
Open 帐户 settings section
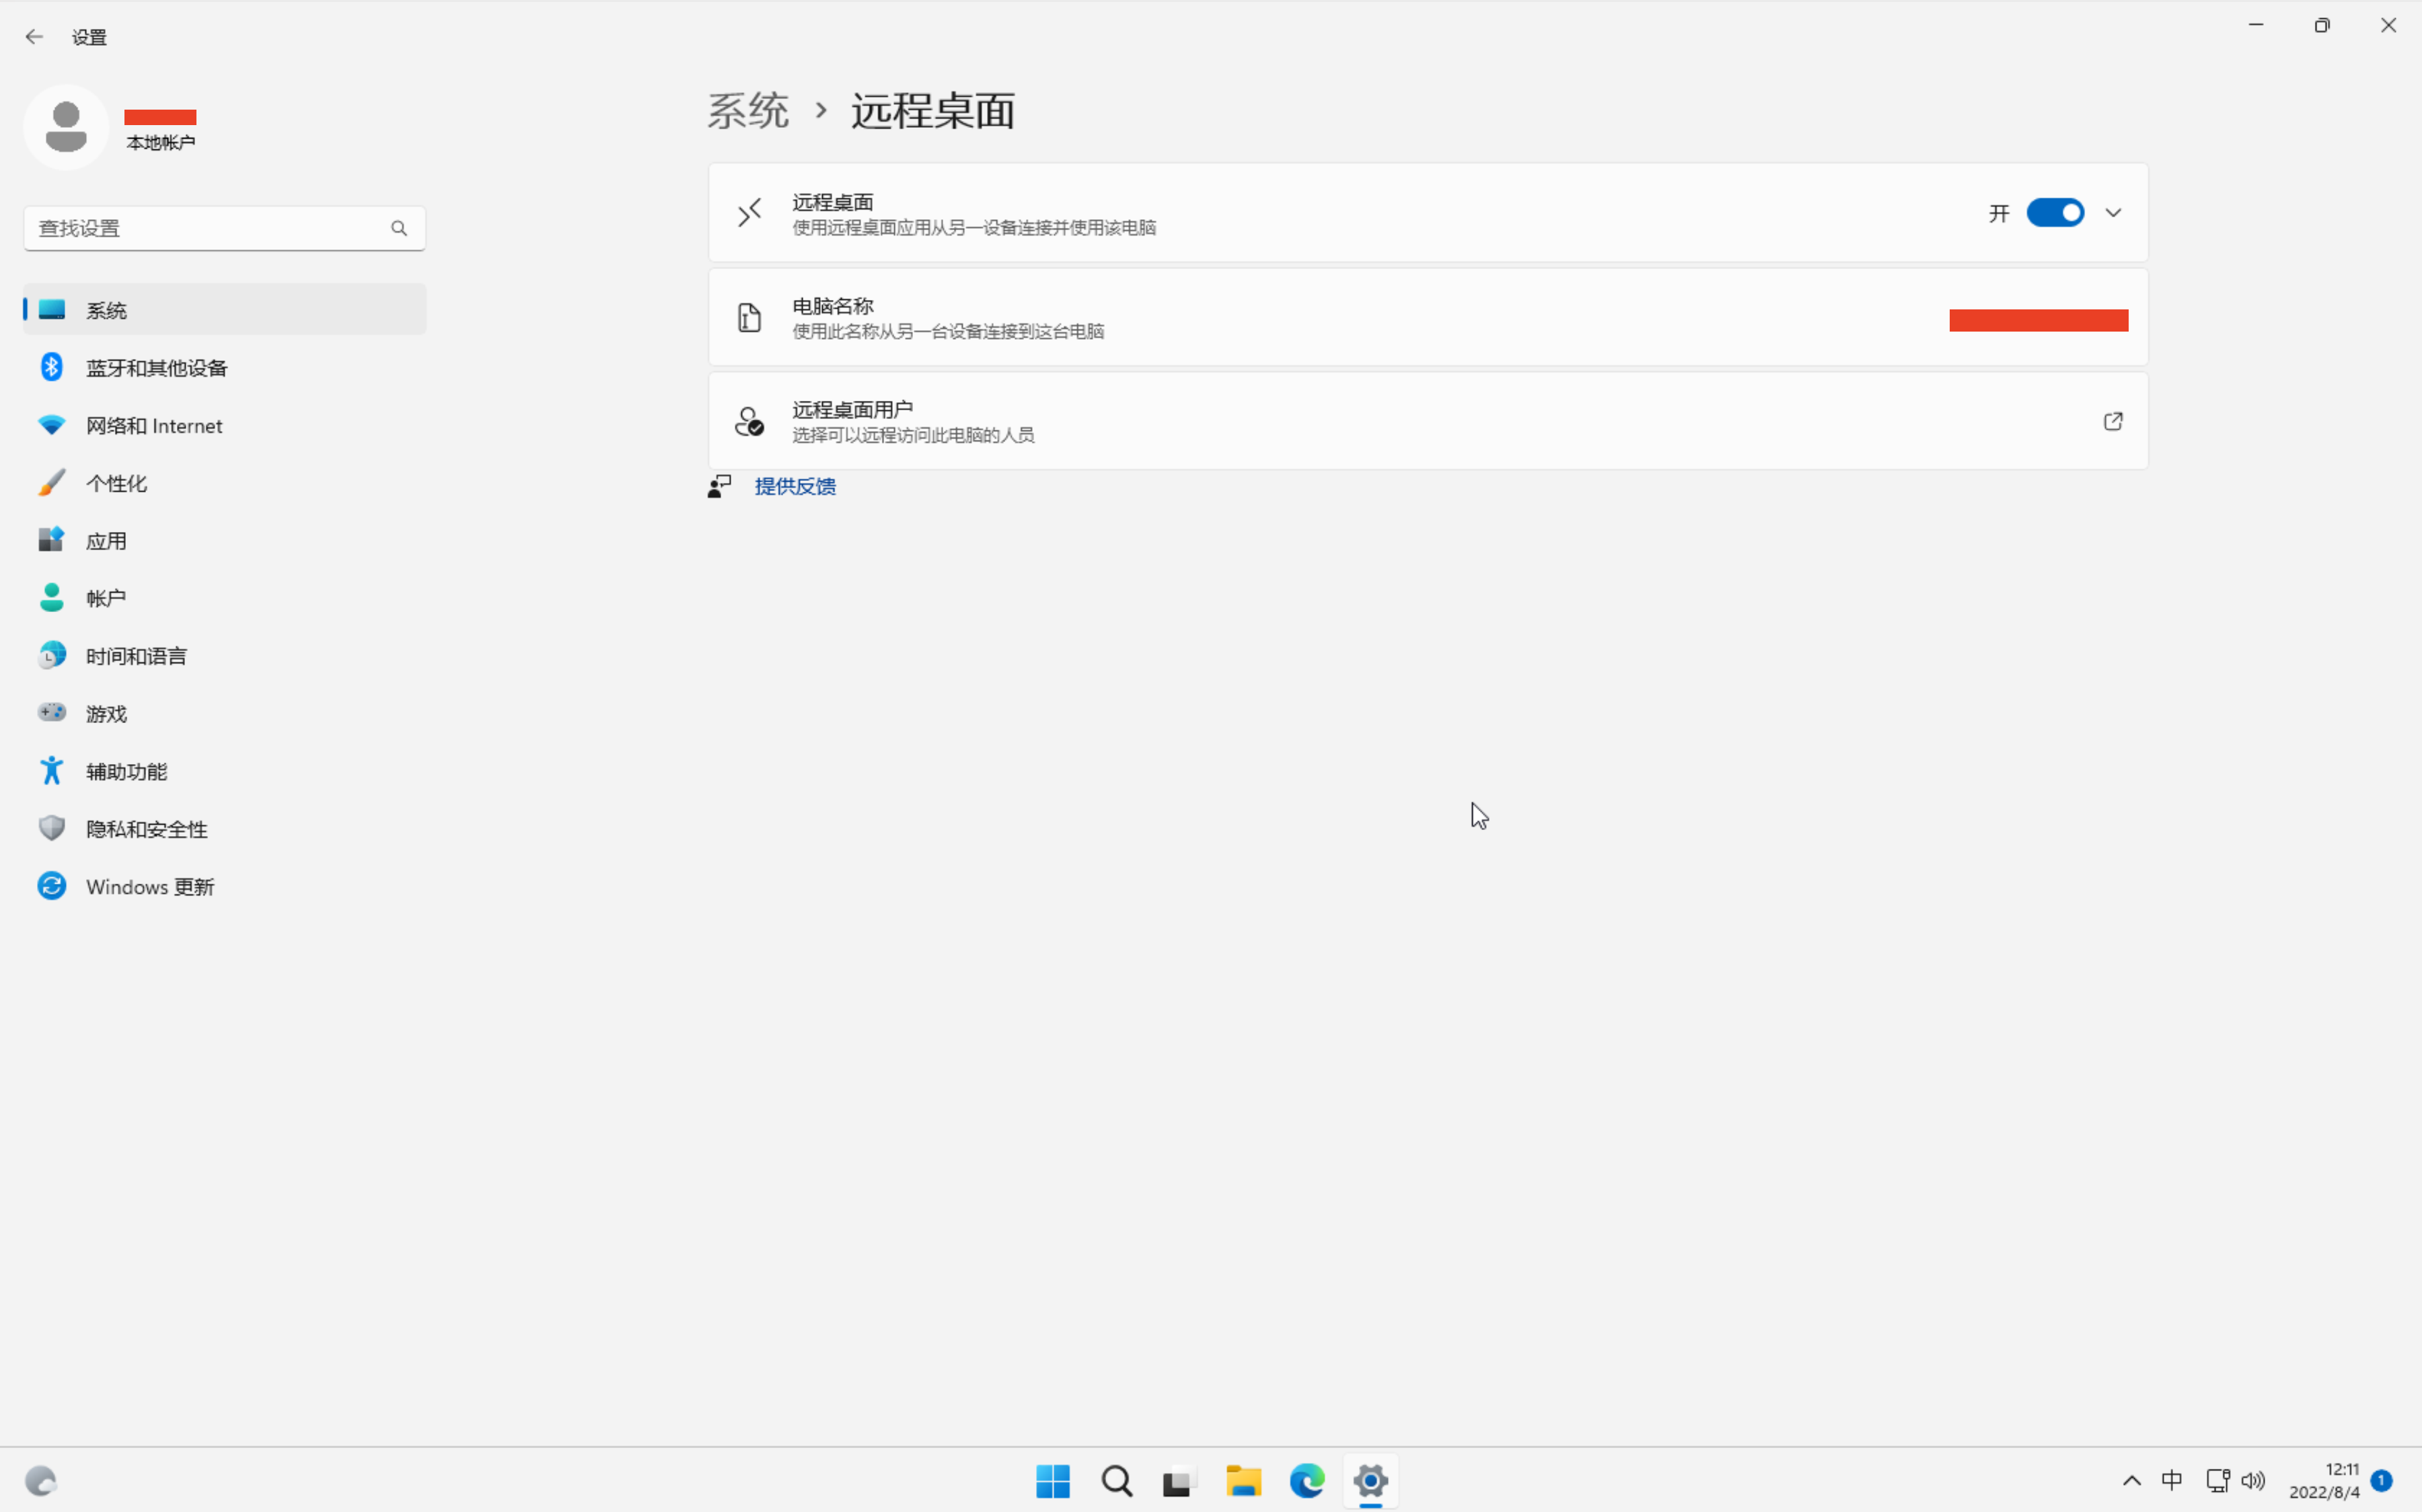[x=105, y=598]
